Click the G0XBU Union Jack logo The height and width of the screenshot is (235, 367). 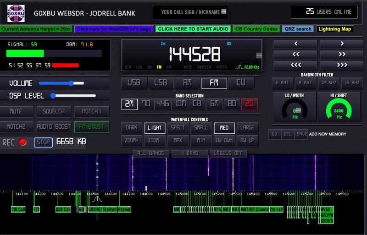coord(16,13)
